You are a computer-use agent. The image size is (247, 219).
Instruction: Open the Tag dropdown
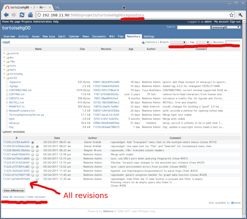tap(203, 42)
